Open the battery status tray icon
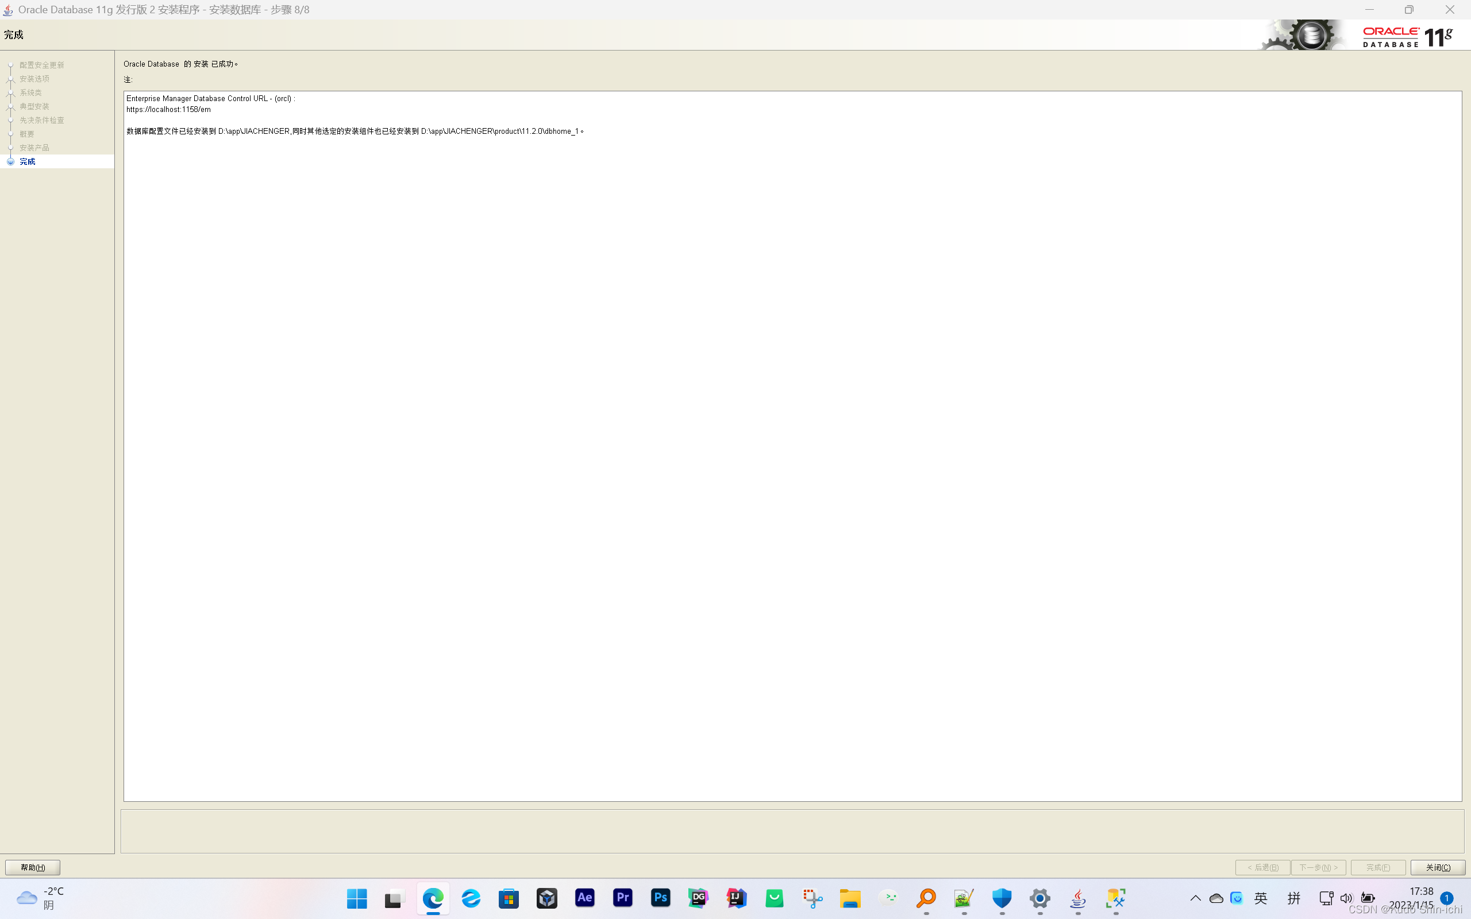This screenshot has height=919, width=1471. (1368, 898)
